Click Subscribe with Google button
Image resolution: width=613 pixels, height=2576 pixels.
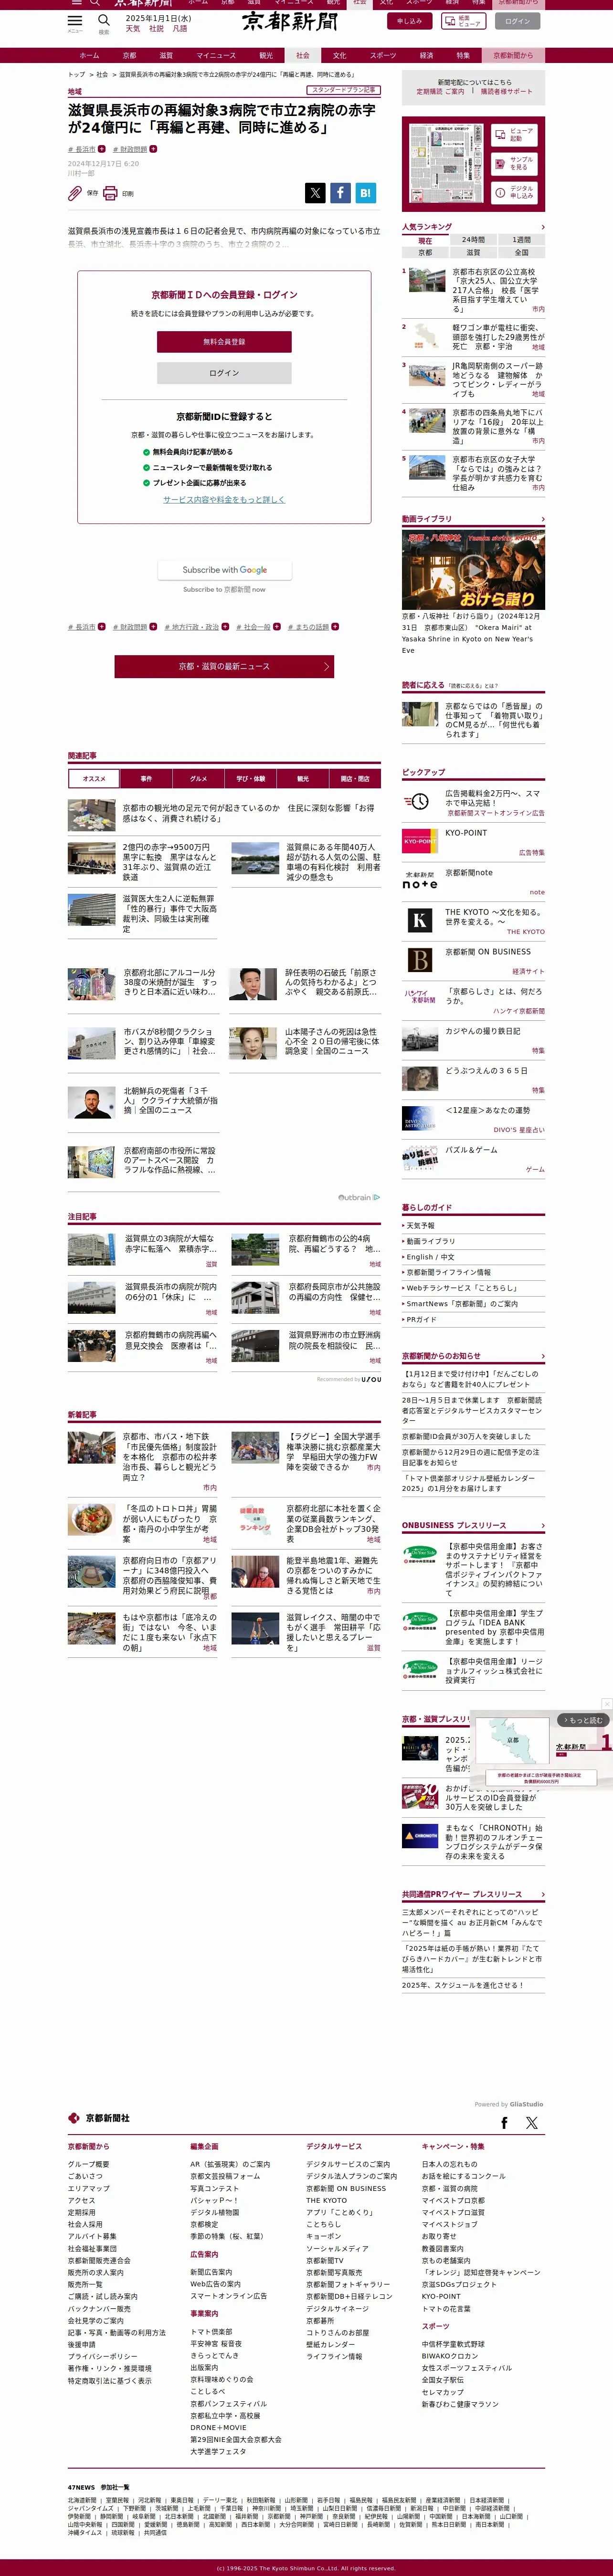pyautogui.click(x=224, y=570)
